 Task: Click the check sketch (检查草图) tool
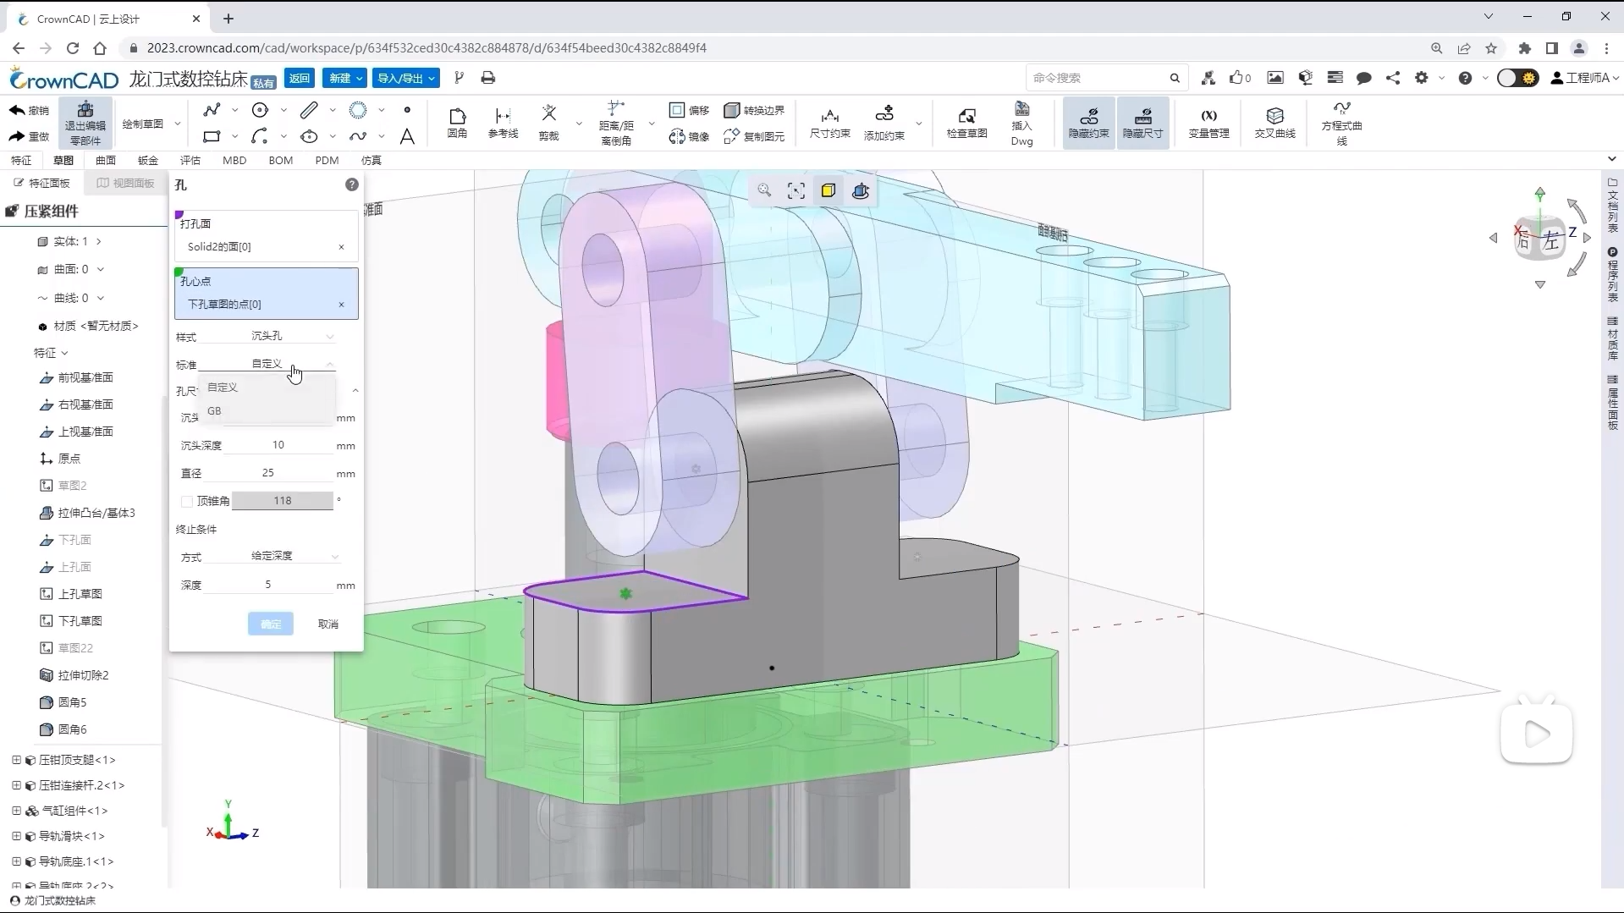coord(966,123)
